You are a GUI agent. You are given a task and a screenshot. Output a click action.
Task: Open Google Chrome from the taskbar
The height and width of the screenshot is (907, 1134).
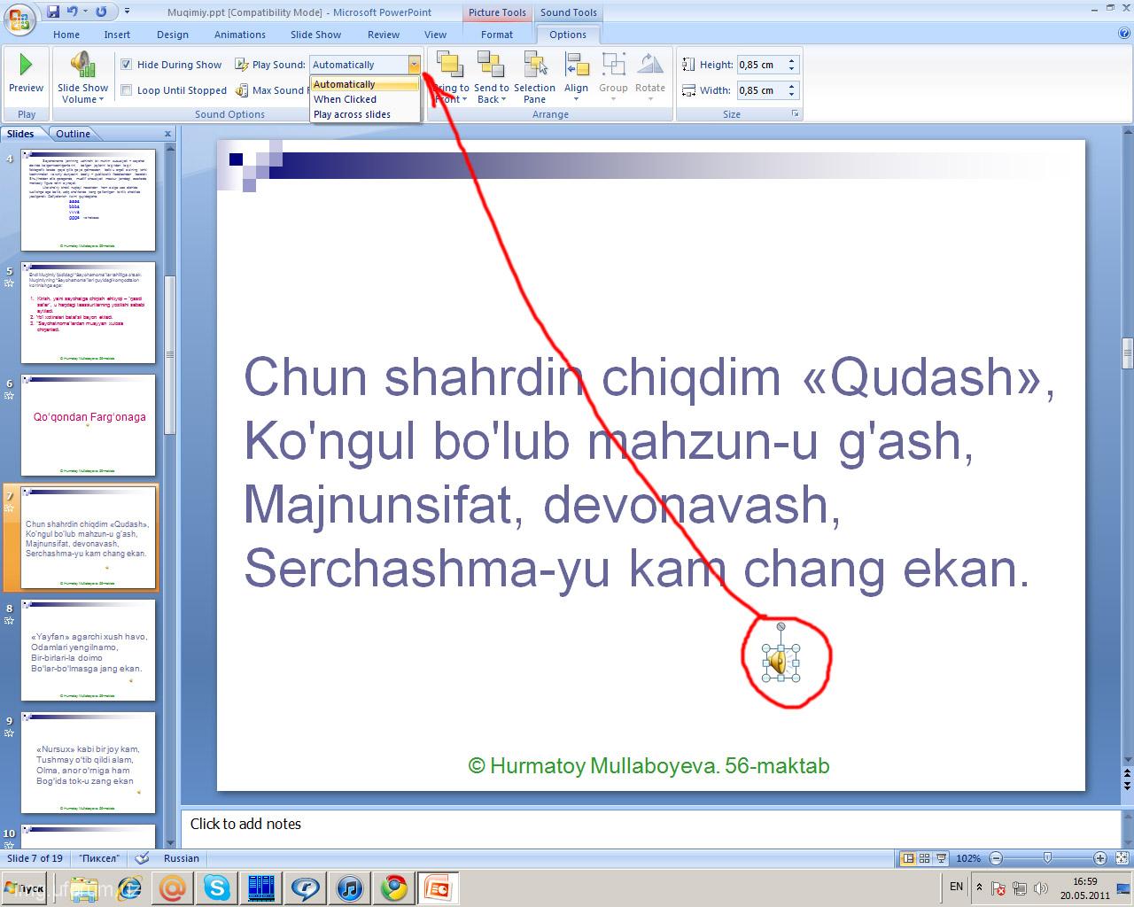[394, 887]
